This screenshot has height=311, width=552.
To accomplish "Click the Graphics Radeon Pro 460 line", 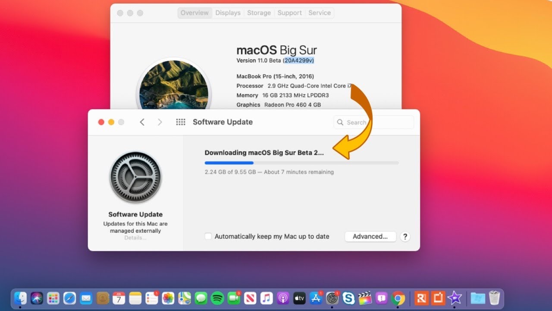I will pyautogui.click(x=279, y=105).
